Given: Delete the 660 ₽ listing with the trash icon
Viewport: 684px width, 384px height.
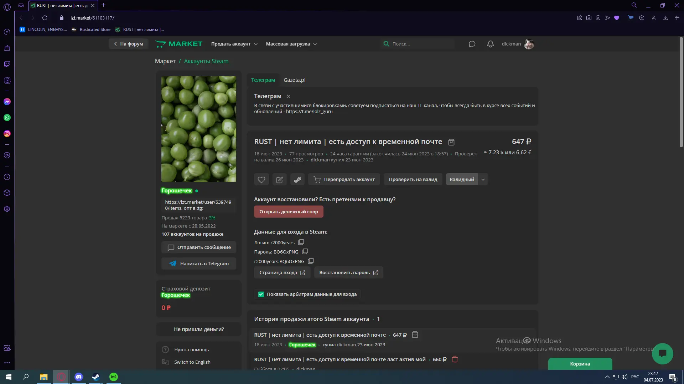Looking at the screenshot, I should 455,359.
